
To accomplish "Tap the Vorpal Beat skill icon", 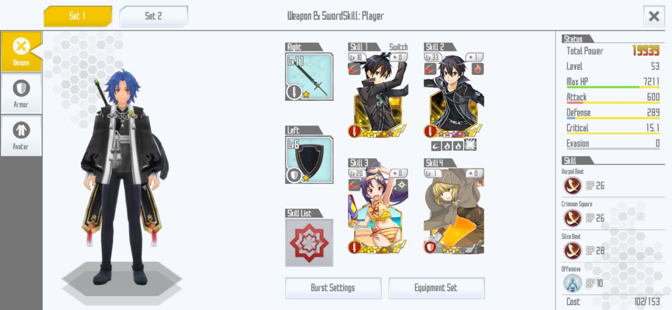I will (572, 186).
